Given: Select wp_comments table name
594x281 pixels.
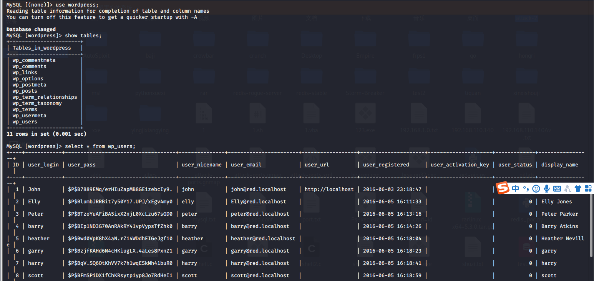Looking at the screenshot, I should [x=30, y=66].
